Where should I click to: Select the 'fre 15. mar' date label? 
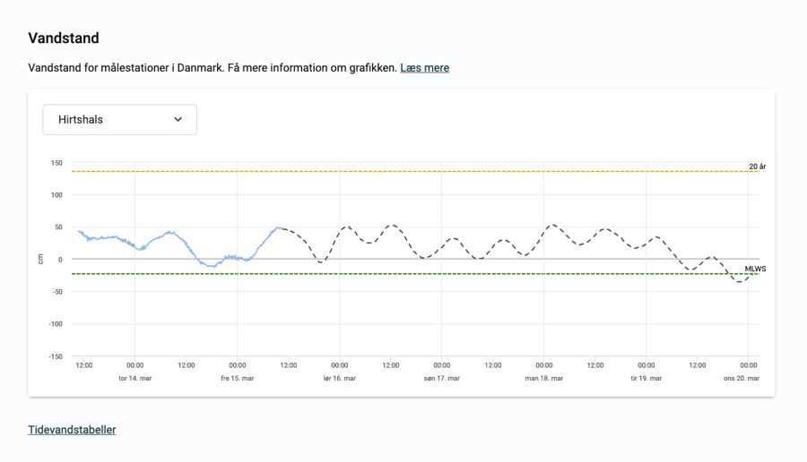[x=238, y=378]
